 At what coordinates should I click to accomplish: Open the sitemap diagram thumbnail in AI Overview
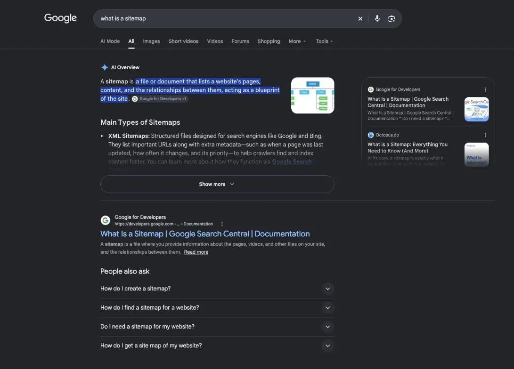[x=312, y=96]
